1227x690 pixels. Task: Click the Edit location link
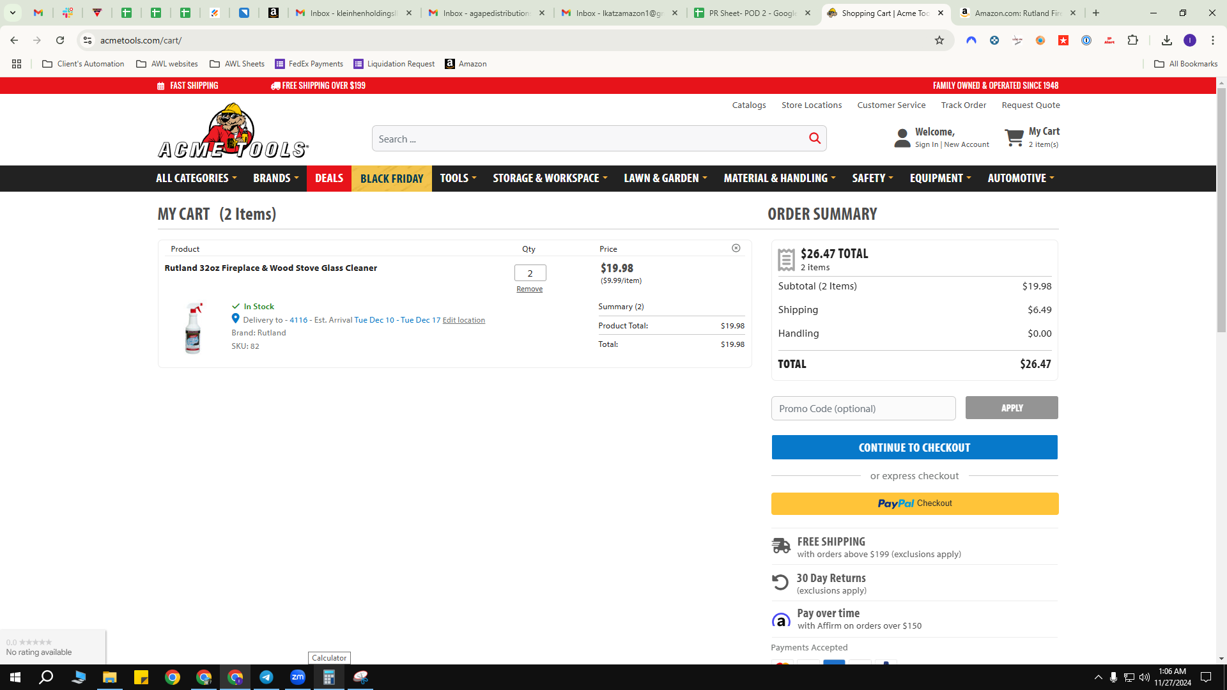click(464, 320)
